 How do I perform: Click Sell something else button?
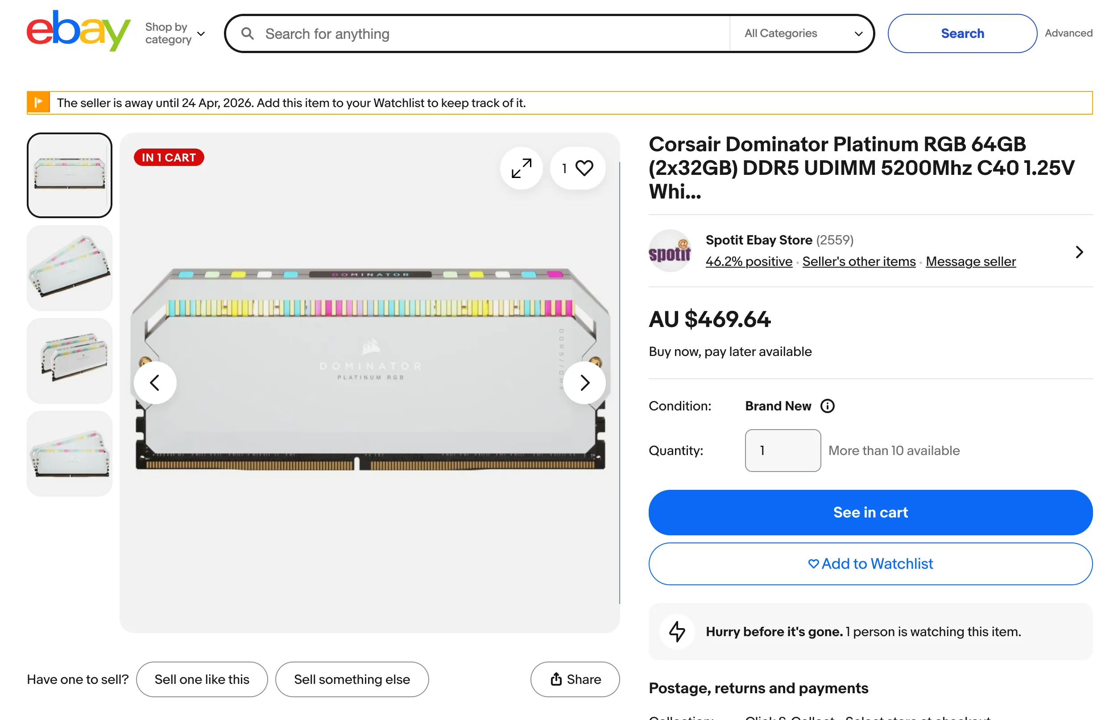click(x=352, y=679)
